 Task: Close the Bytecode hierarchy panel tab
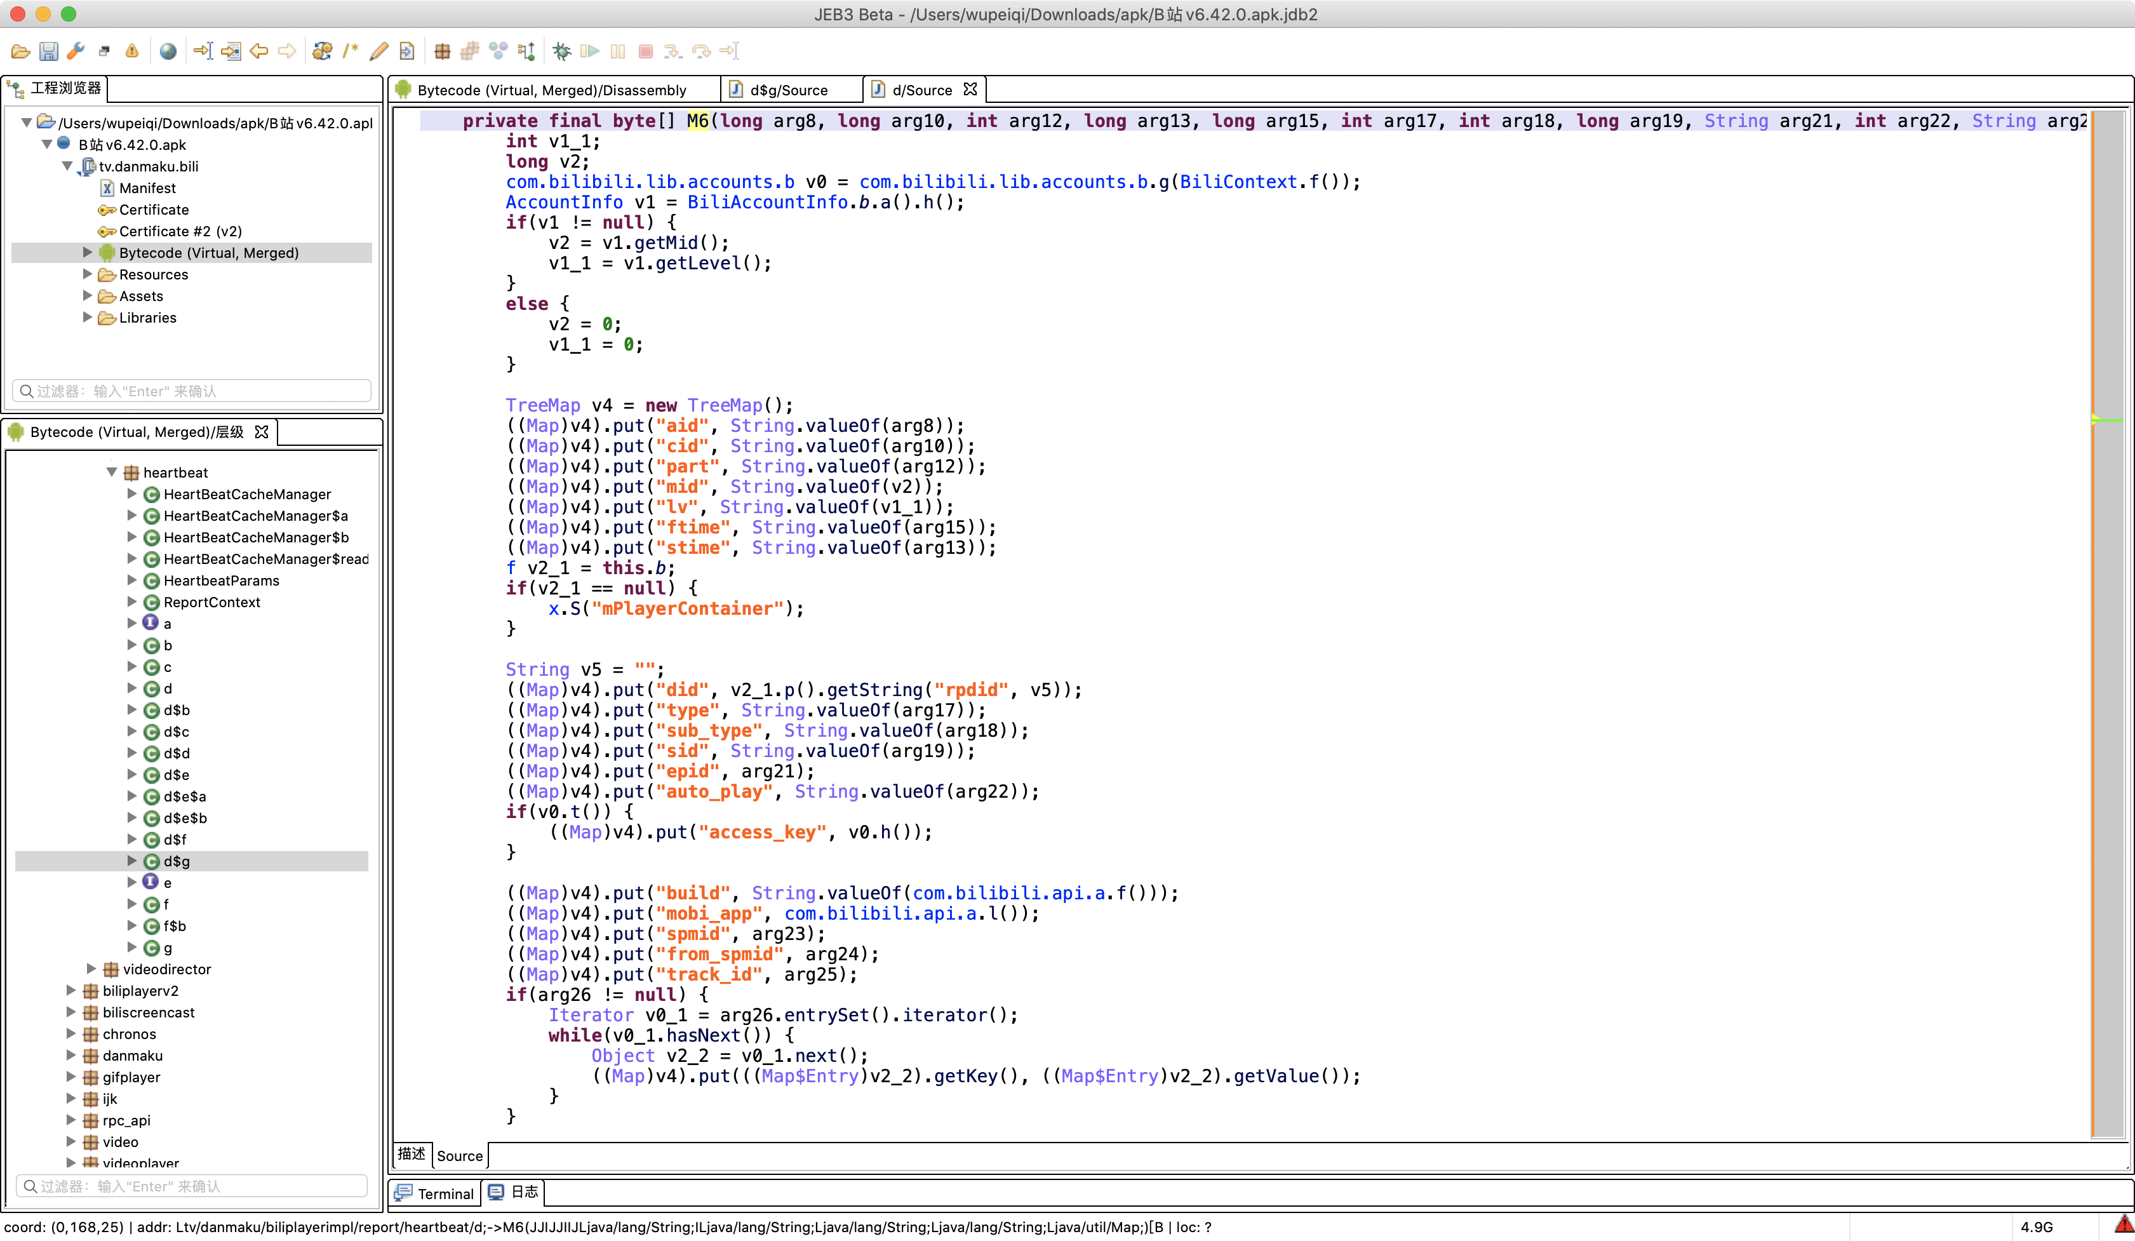(262, 432)
